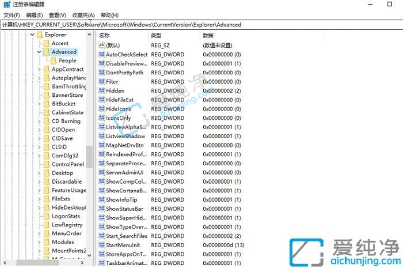Click the tree scroll down arrow

(89, 255)
